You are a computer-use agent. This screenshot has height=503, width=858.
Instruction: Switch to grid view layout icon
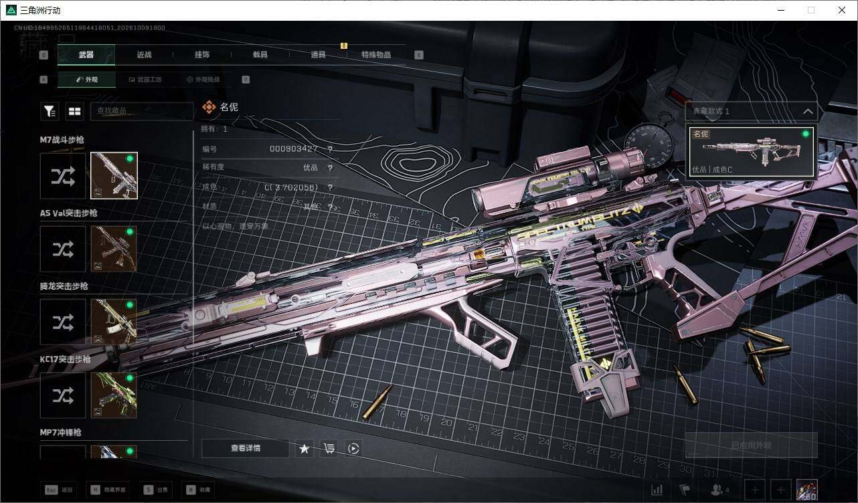tap(74, 111)
